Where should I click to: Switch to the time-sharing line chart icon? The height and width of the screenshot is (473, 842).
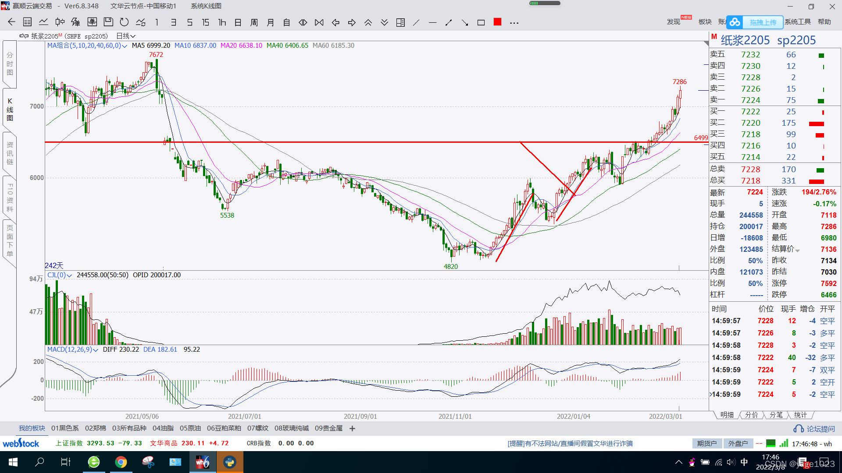coord(43,22)
